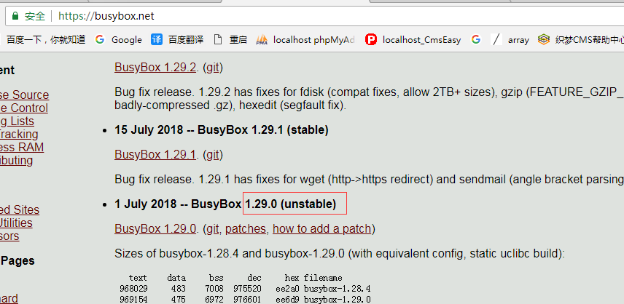This screenshot has width=624, height=304.
Task: Click the phpMyAdmin bookmark icon
Action: (262, 40)
